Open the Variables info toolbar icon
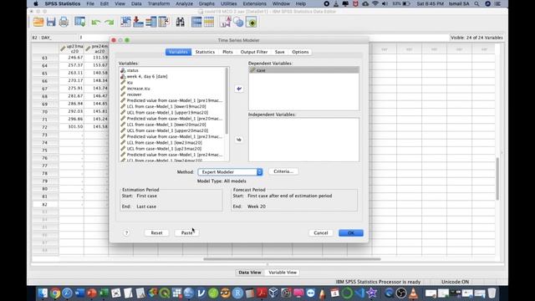 click(x=150, y=23)
